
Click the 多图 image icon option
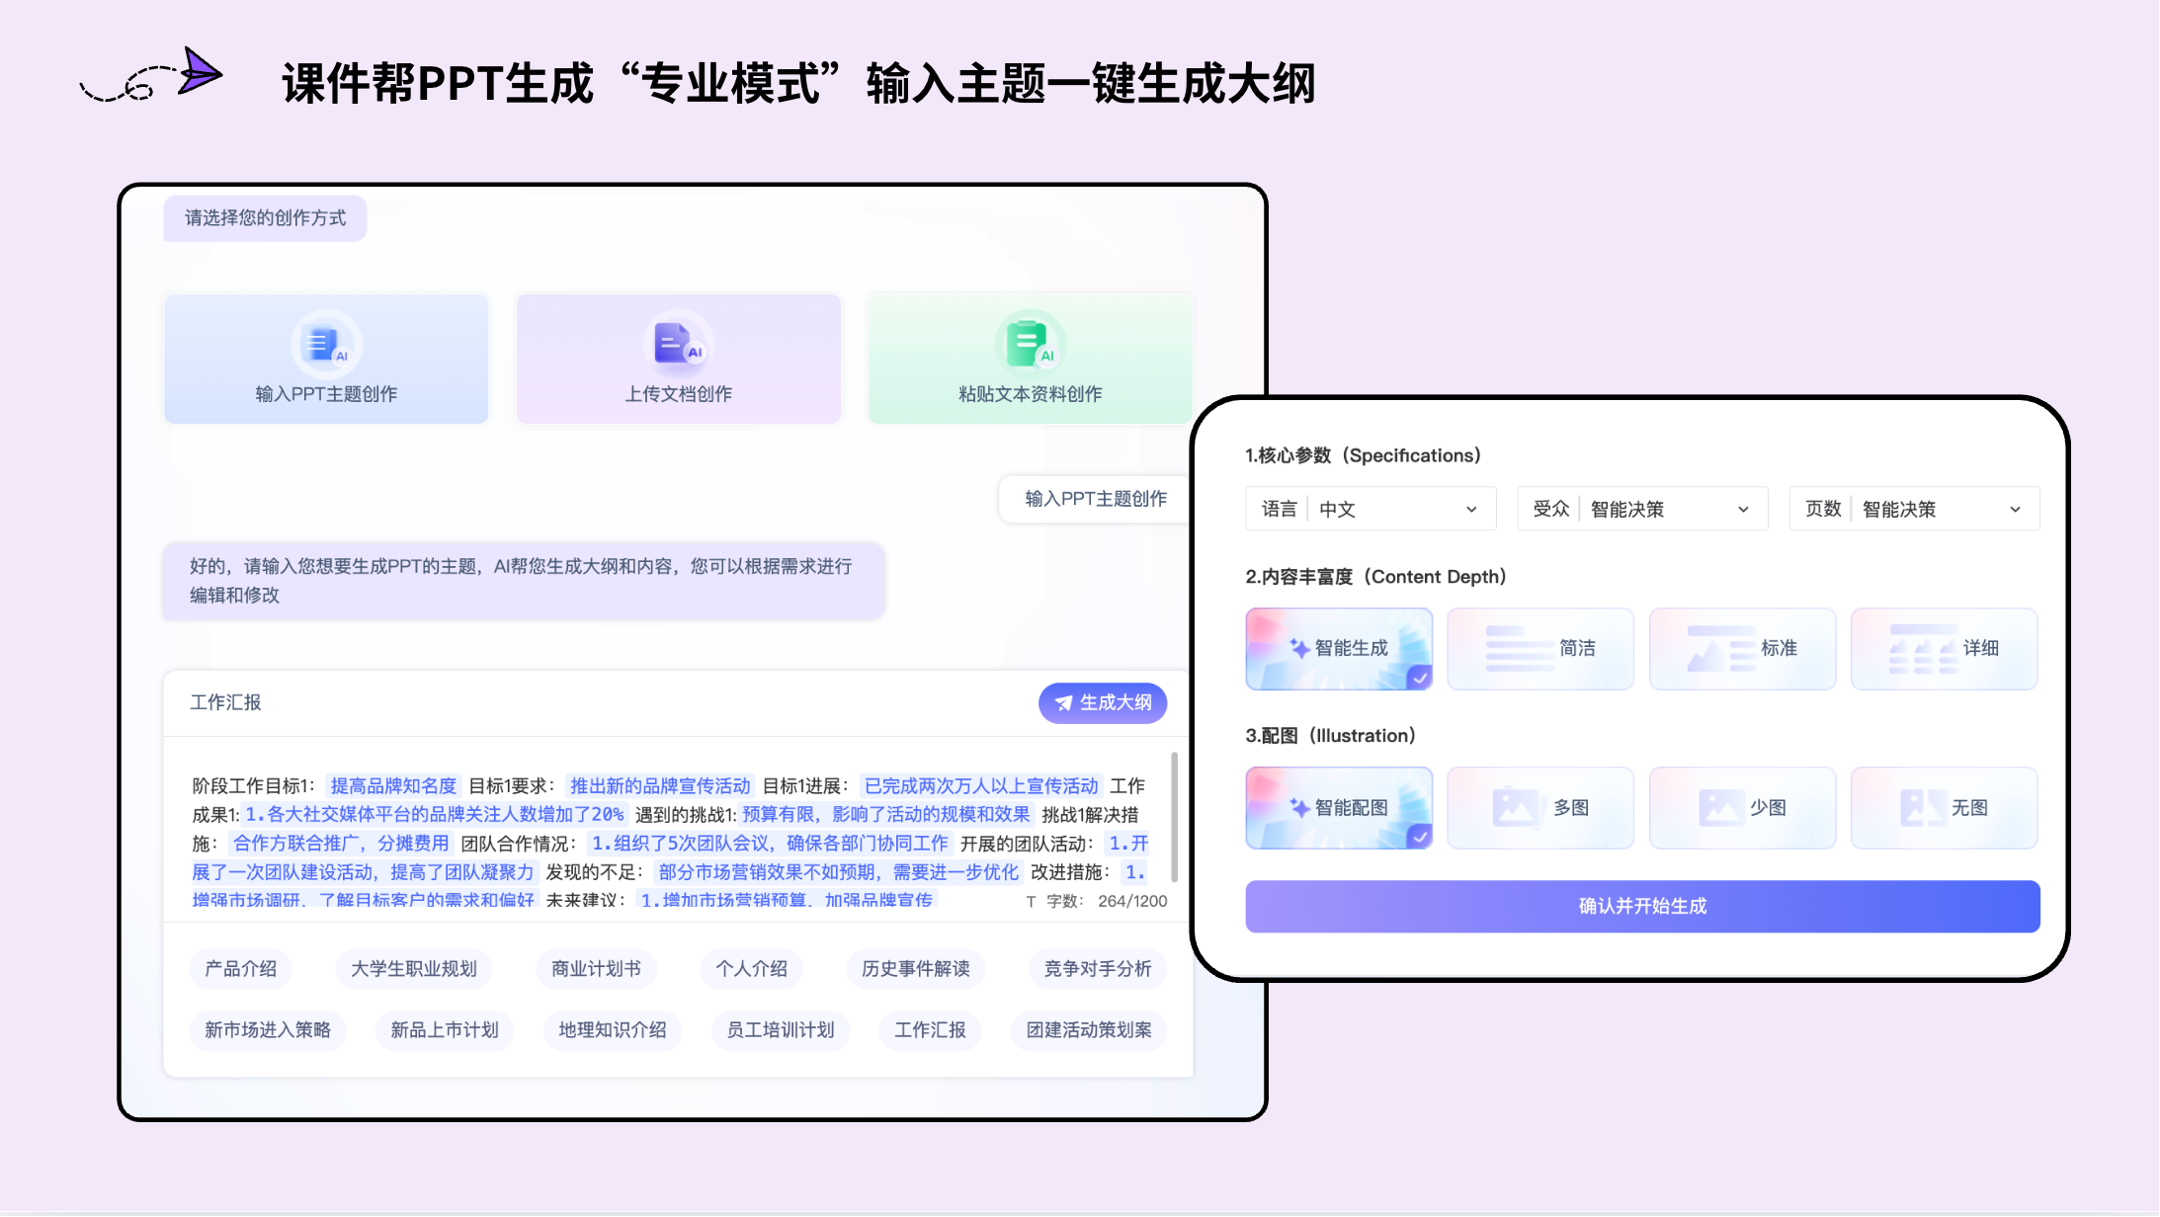click(1515, 808)
